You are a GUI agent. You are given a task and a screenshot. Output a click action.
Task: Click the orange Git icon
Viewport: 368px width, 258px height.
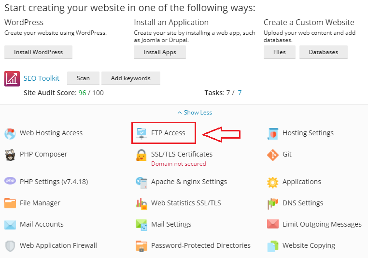273,155
